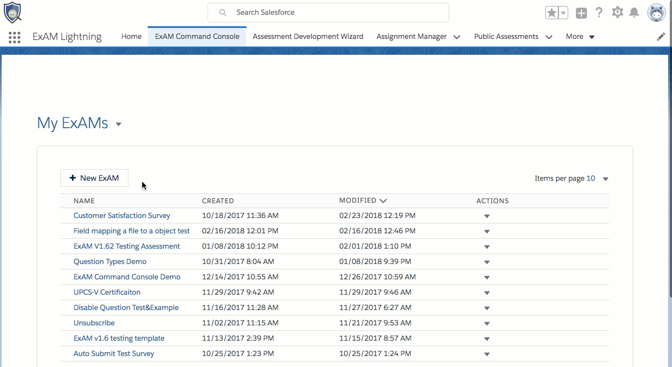This screenshot has width=672, height=367.
Task: Click the Search Salesforce field
Action: tap(328, 13)
